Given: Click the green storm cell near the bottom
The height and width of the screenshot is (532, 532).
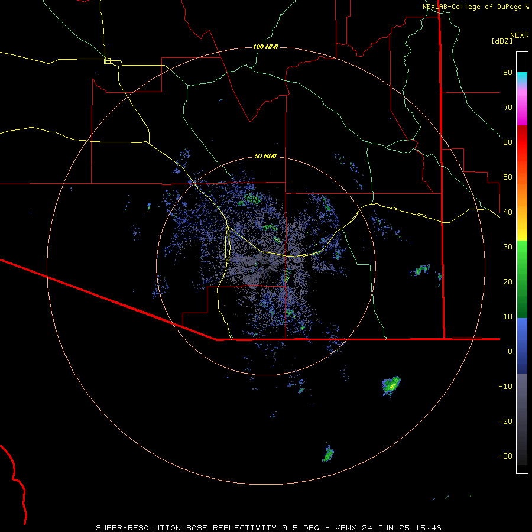Looking at the screenshot, I should point(328,453).
